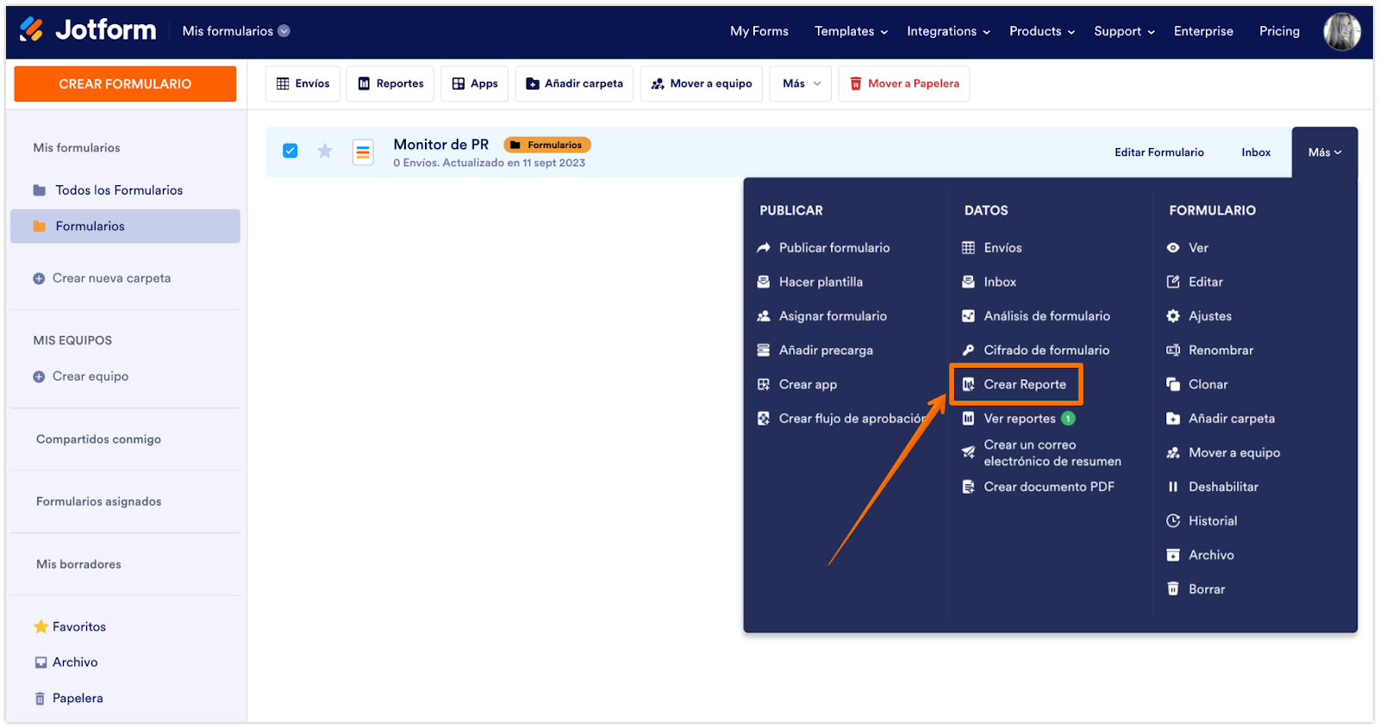1379x728 pixels.
Task: Star the Monitor de PR form
Action: (x=325, y=152)
